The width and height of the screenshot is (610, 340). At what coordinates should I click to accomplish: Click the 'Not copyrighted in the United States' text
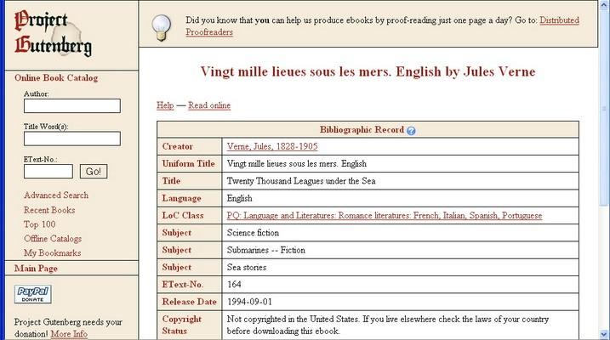click(293, 320)
